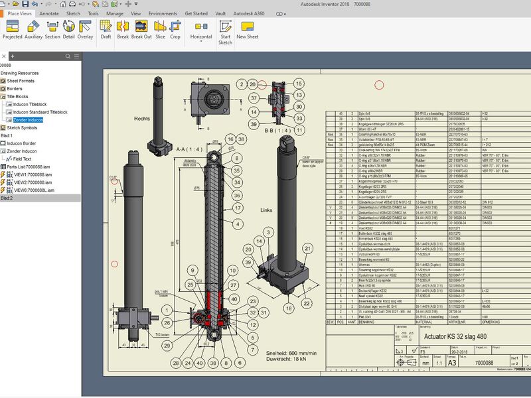531x398 pixels.
Task: Open the Manage ribbon tab
Action: pos(115,13)
